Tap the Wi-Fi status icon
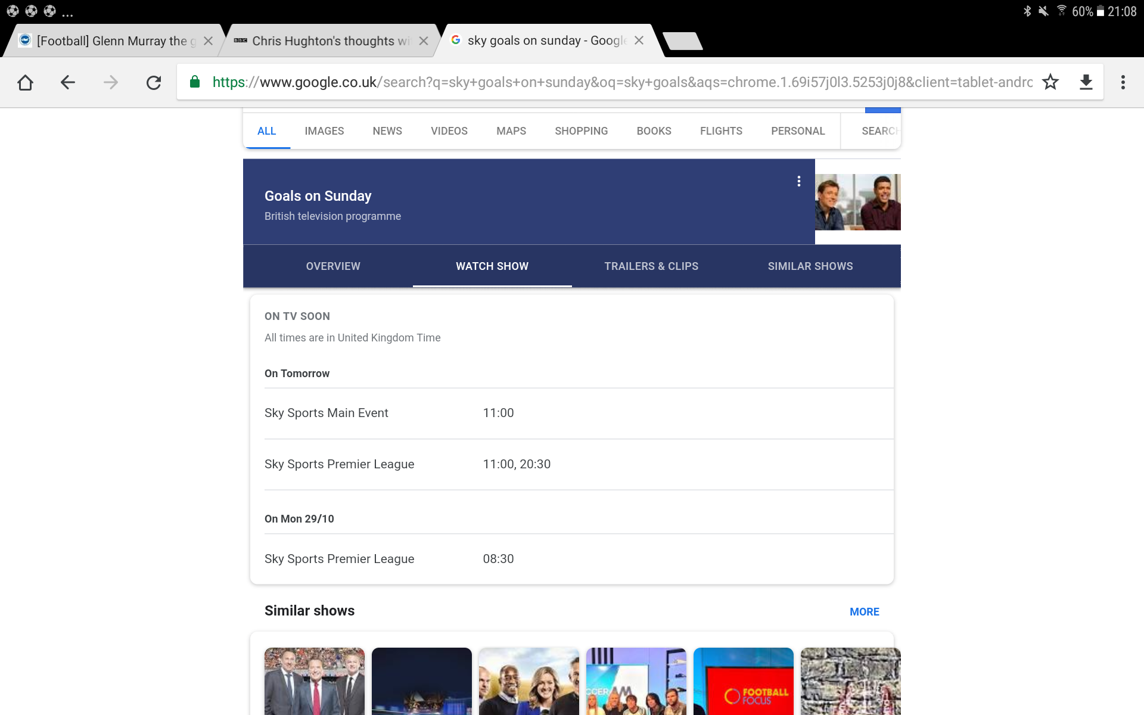 tap(1062, 11)
